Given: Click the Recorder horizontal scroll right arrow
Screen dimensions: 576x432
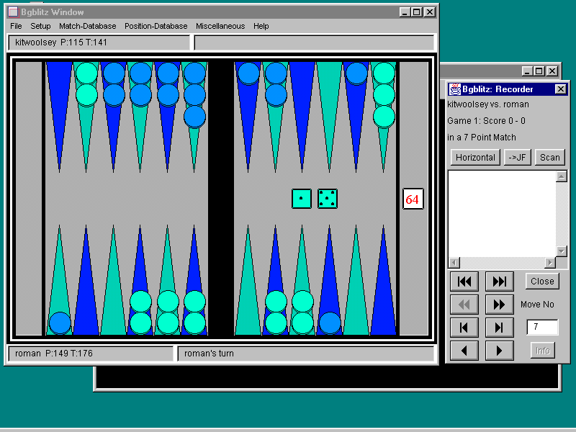Looking at the screenshot, I should [550, 263].
